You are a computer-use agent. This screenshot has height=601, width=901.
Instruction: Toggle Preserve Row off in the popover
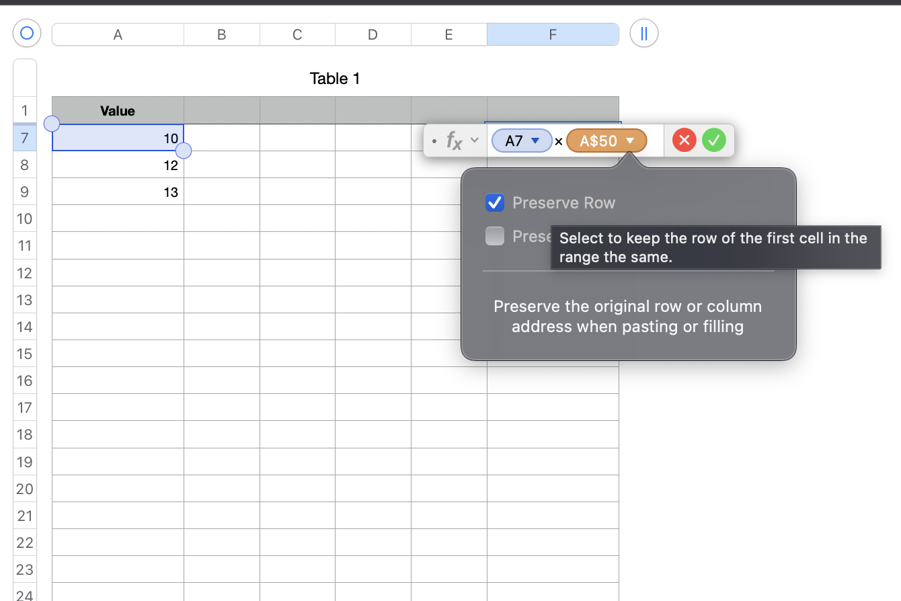[x=495, y=202]
